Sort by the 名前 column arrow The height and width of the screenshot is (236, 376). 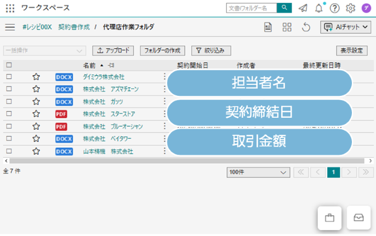click(102, 65)
